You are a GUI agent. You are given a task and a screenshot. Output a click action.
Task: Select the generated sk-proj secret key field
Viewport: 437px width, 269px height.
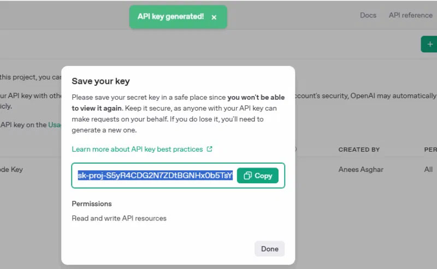coord(155,176)
